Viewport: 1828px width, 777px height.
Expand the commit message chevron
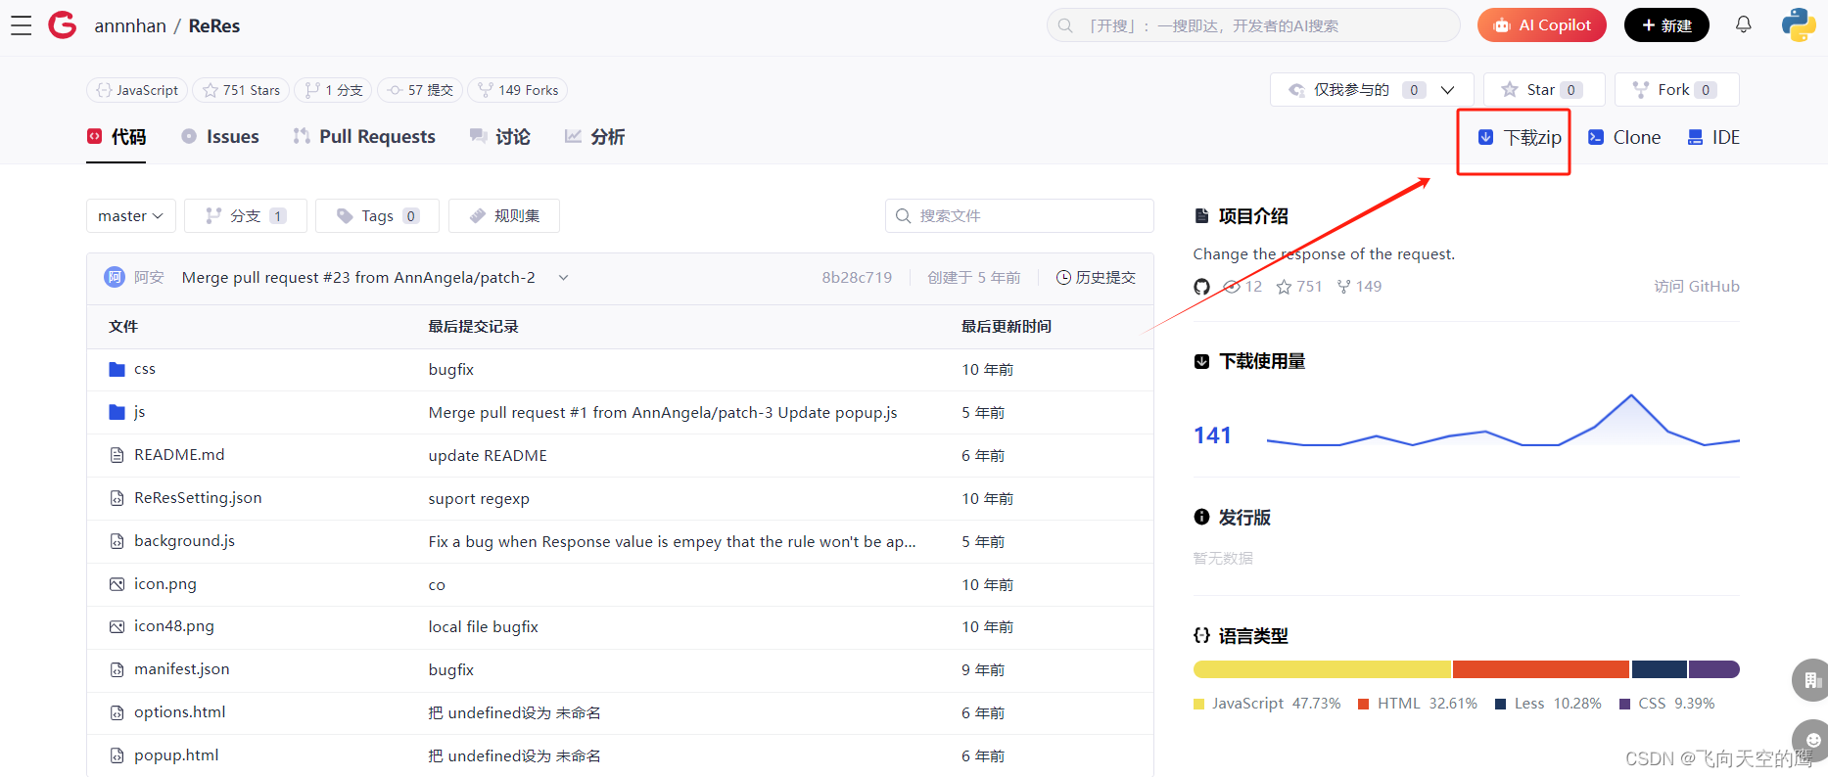point(564,278)
